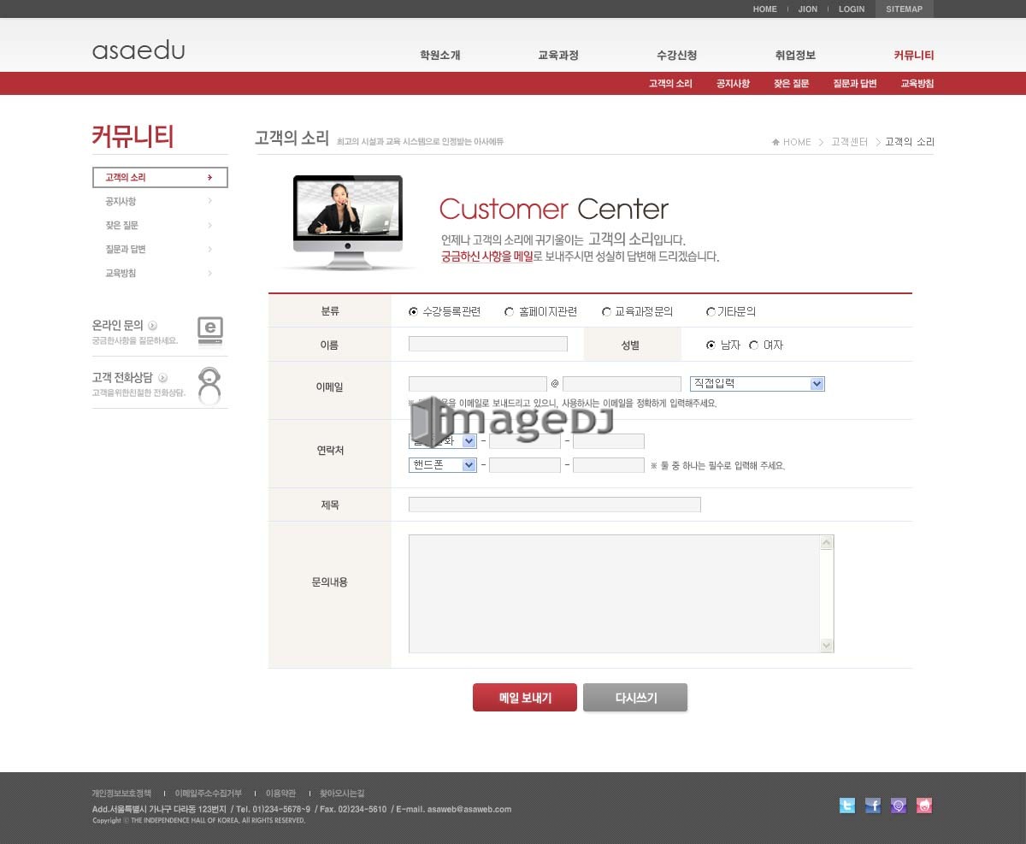Open the 직접입력 email domain dropdown
The height and width of the screenshot is (844, 1026).
coord(758,384)
